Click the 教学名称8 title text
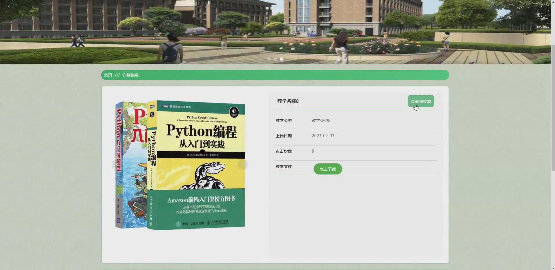Image resolution: width=555 pixels, height=270 pixels. [288, 101]
